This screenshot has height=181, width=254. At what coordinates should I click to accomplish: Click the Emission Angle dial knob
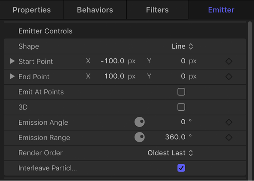(x=139, y=122)
